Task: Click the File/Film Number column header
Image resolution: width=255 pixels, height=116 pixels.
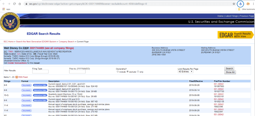Action: click(222, 81)
